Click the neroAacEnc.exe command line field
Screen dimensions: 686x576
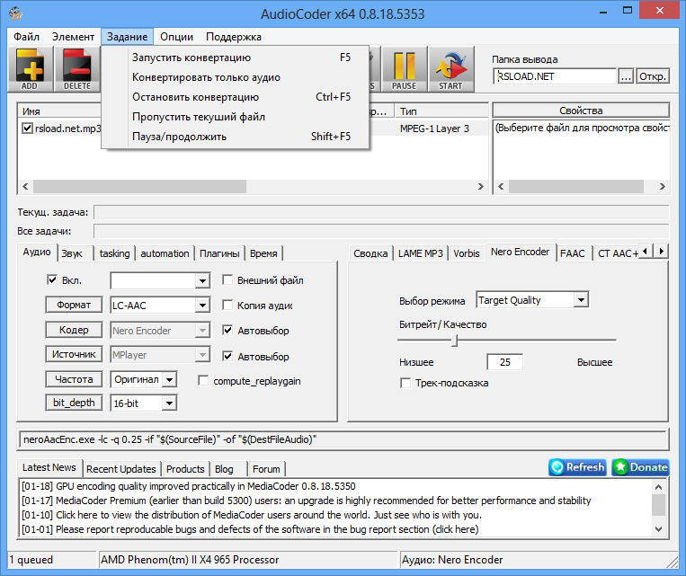343,439
